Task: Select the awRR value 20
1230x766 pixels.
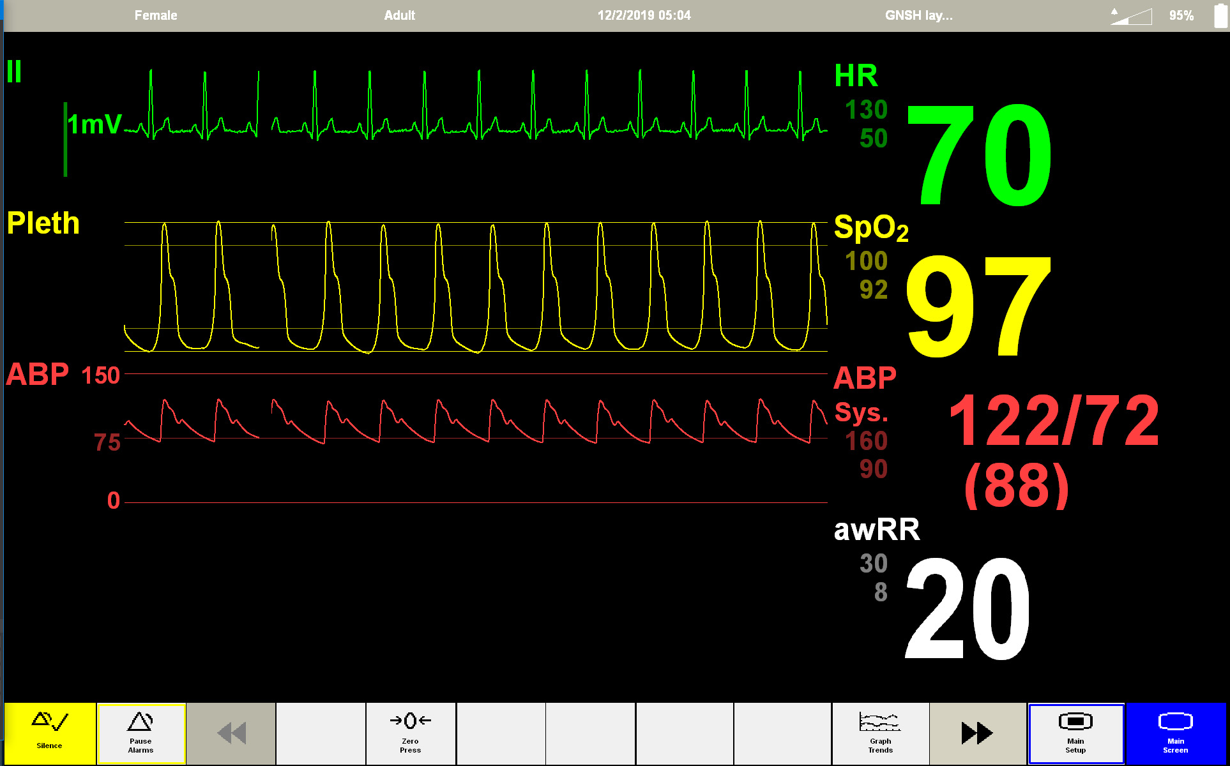Action: click(968, 608)
